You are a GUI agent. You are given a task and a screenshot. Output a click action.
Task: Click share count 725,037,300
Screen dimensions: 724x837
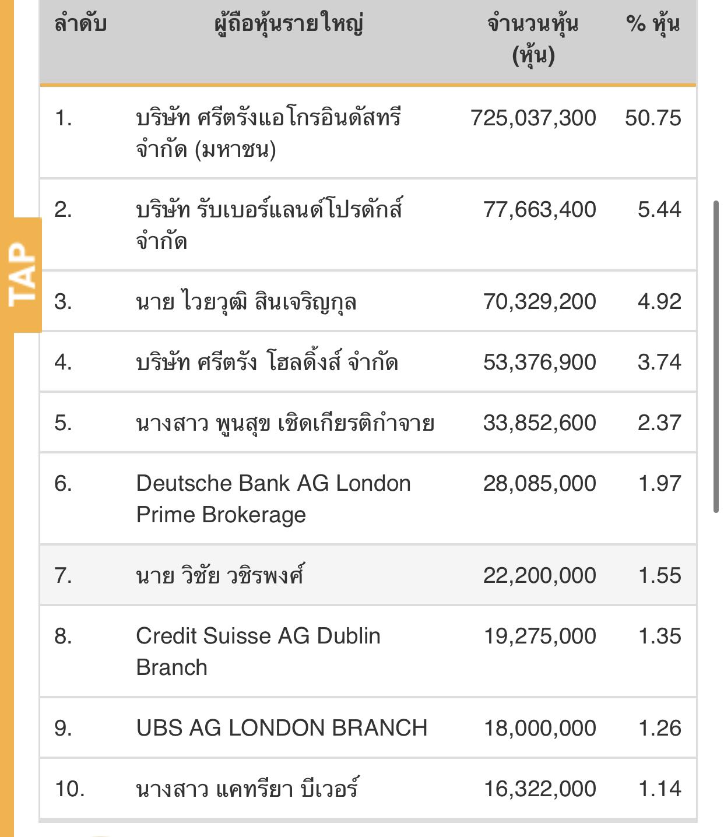pyautogui.click(x=533, y=118)
